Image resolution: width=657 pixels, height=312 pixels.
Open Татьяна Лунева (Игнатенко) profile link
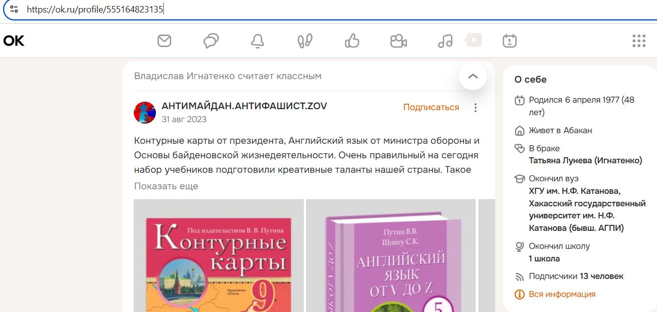[x=585, y=161]
